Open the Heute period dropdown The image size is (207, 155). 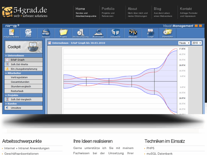(184, 43)
